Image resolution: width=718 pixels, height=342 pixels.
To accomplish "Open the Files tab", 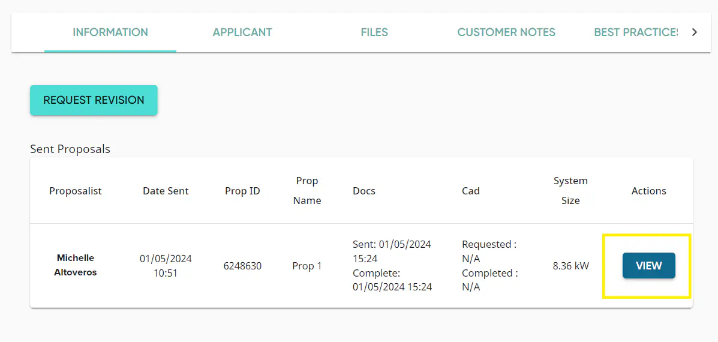I will (x=374, y=32).
